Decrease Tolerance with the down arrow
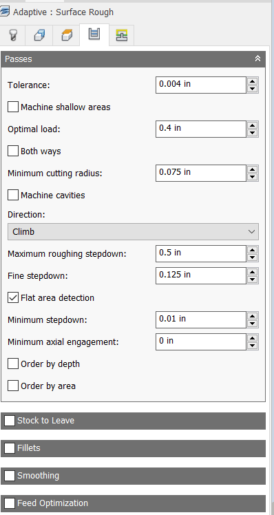The width and height of the screenshot is (274, 515). point(253,89)
